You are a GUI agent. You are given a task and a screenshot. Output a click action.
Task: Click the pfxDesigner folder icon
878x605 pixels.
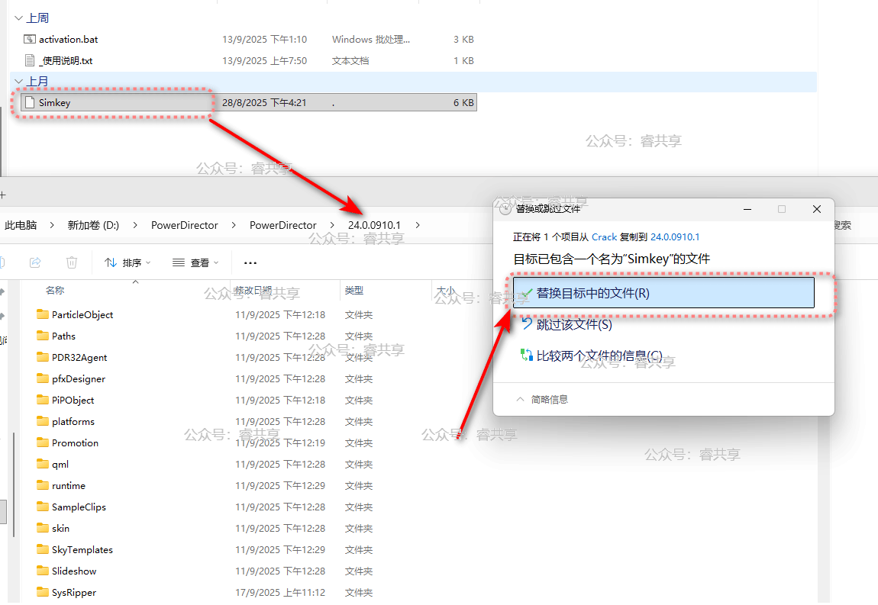[x=43, y=378]
